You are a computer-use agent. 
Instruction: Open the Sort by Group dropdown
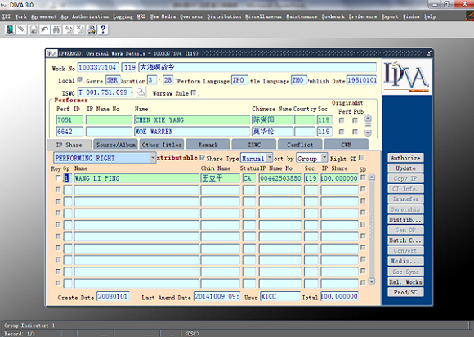click(324, 158)
